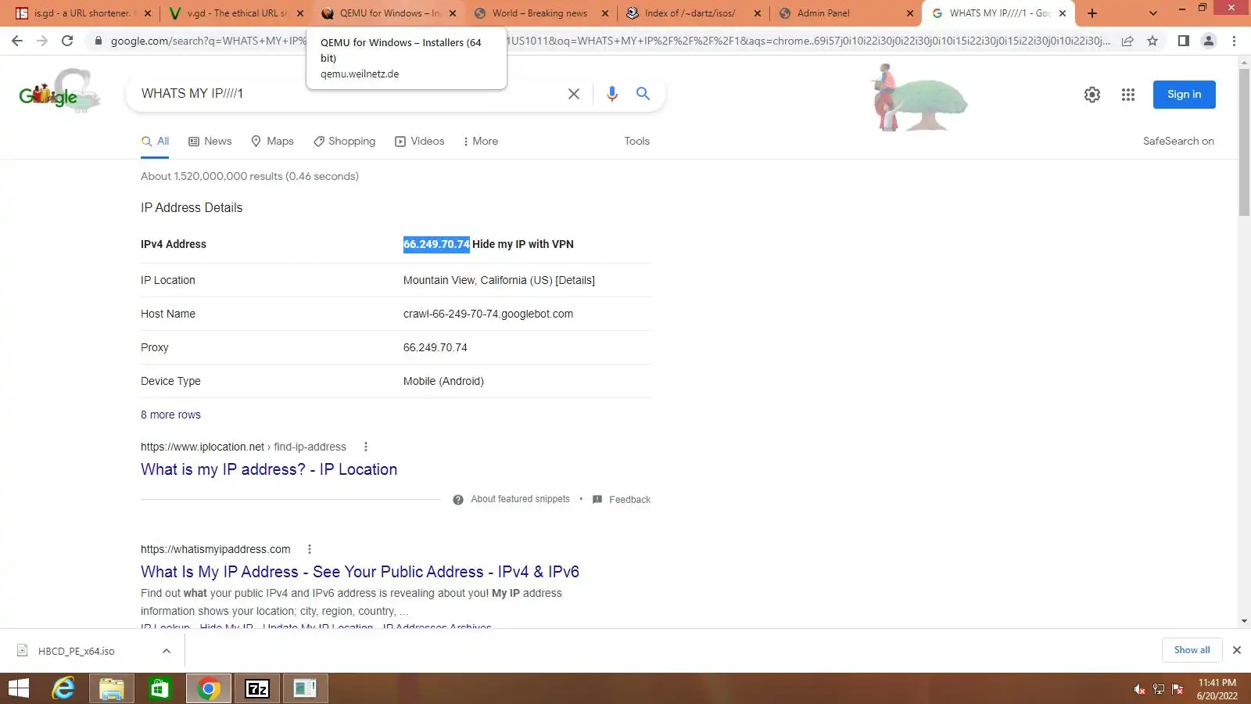The image size is (1251, 704).
Task: Click host name crawl-66-249-70-74.googlebot.com
Action: pos(488,314)
